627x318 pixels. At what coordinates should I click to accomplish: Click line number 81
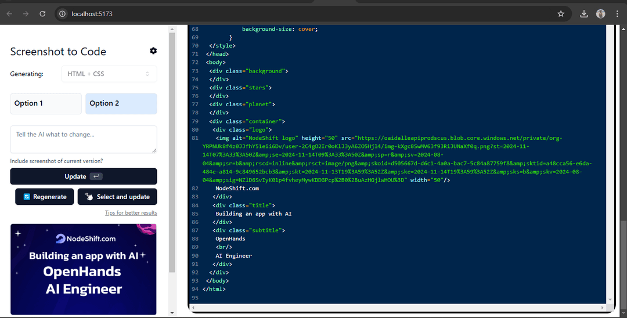click(x=194, y=138)
